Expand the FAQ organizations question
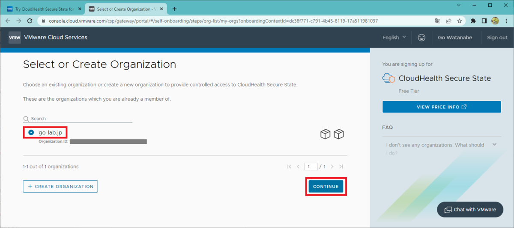The height and width of the screenshot is (228, 514). [495, 145]
